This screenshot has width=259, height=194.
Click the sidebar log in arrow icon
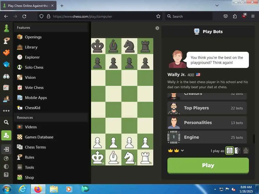tap(6, 149)
